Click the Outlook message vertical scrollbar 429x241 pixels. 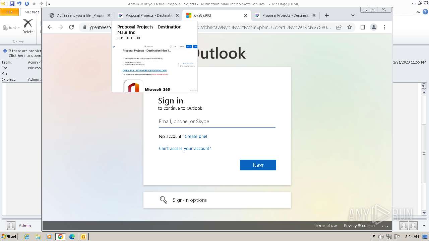point(424,153)
